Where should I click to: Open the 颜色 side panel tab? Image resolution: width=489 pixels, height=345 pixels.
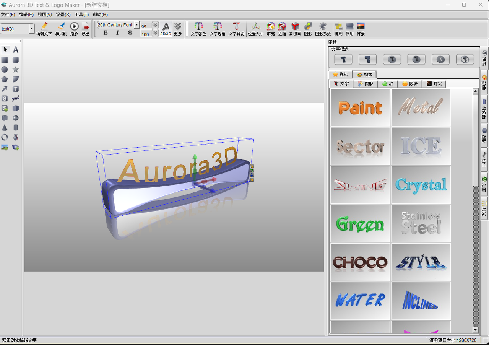click(x=484, y=83)
